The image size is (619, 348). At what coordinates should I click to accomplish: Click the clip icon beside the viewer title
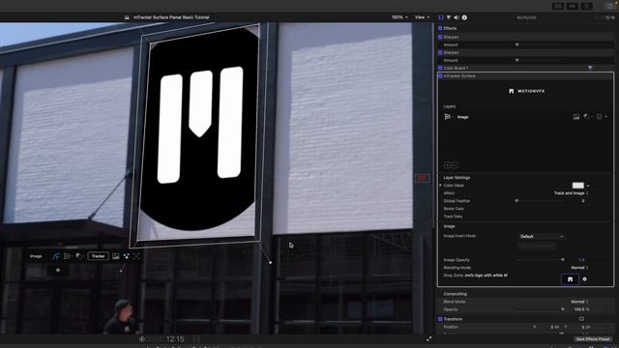(127, 17)
